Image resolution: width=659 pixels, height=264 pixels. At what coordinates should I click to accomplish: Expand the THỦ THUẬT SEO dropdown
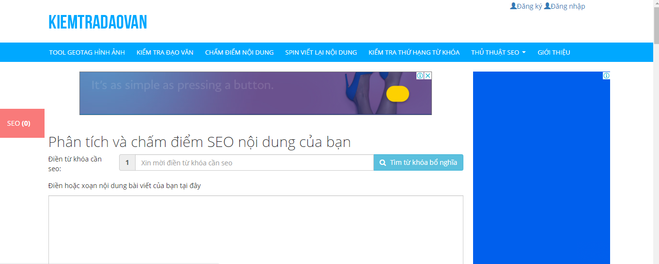tap(498, 52)
